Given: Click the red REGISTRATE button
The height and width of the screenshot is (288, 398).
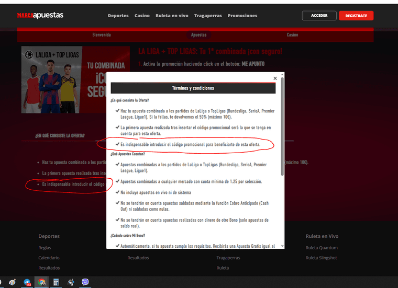Looking at the screenshot, I should [x=356, y=16].
